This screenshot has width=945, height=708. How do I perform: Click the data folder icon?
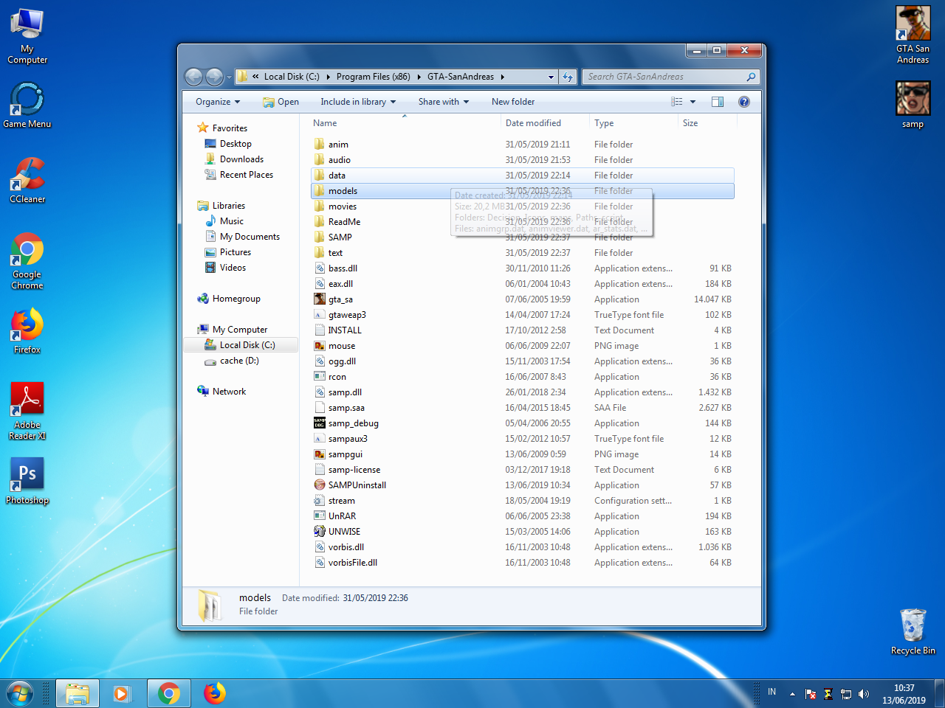pos(319,176)
